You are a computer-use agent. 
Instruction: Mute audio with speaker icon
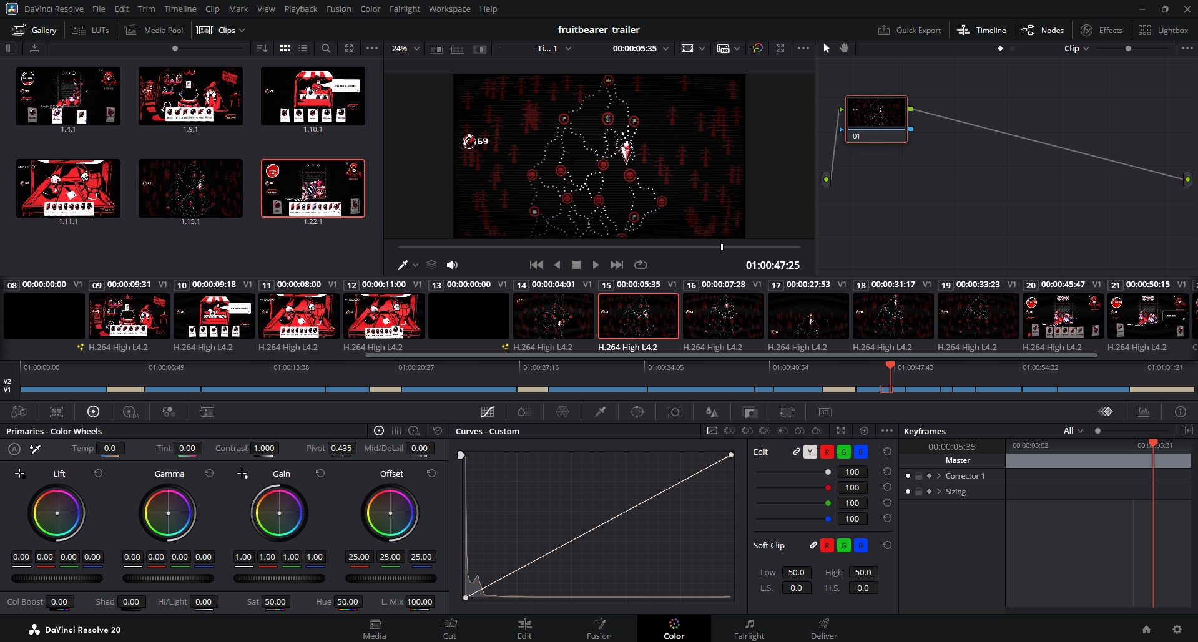(453, 265)
